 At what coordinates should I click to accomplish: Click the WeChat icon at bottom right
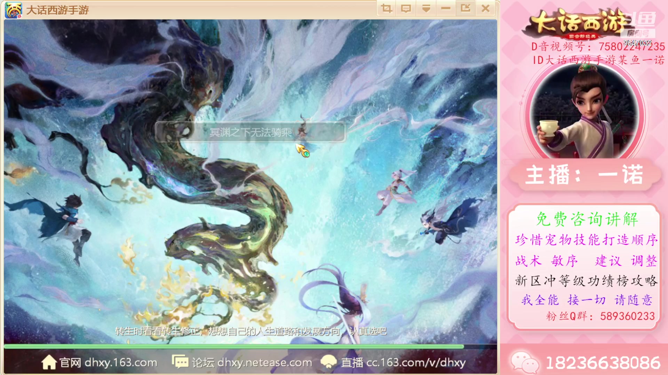tap(525, 362)
